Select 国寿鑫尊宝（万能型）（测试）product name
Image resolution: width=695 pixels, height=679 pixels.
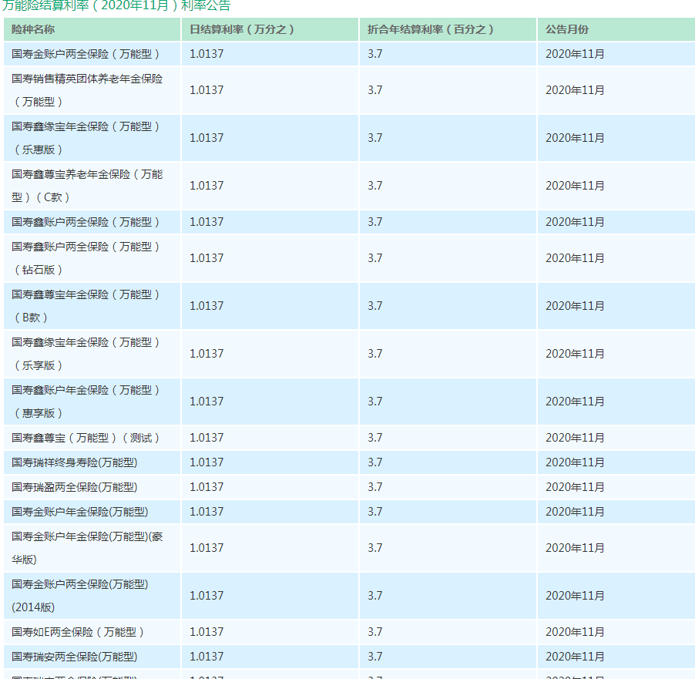point(86,439)
